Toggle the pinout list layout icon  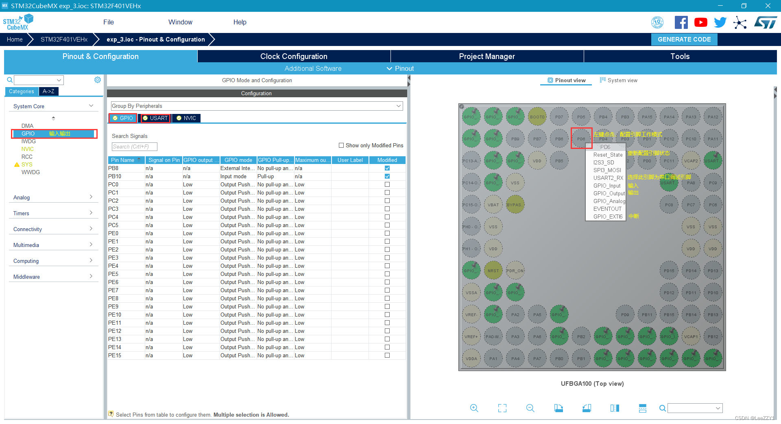[643, 408]
